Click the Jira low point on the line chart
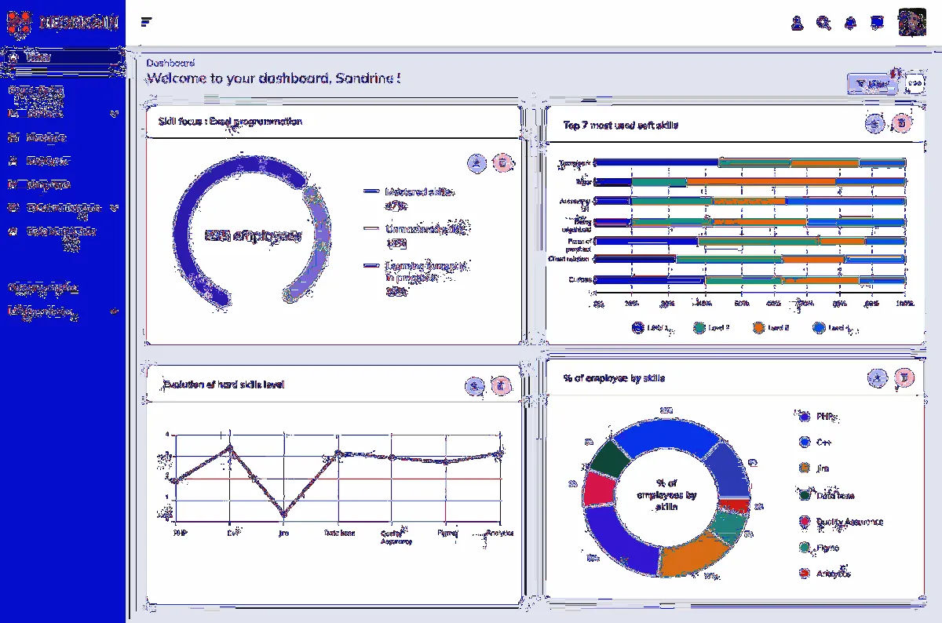Image resolution: width=942 pixels, height=623 pixels. pos(284,516)
